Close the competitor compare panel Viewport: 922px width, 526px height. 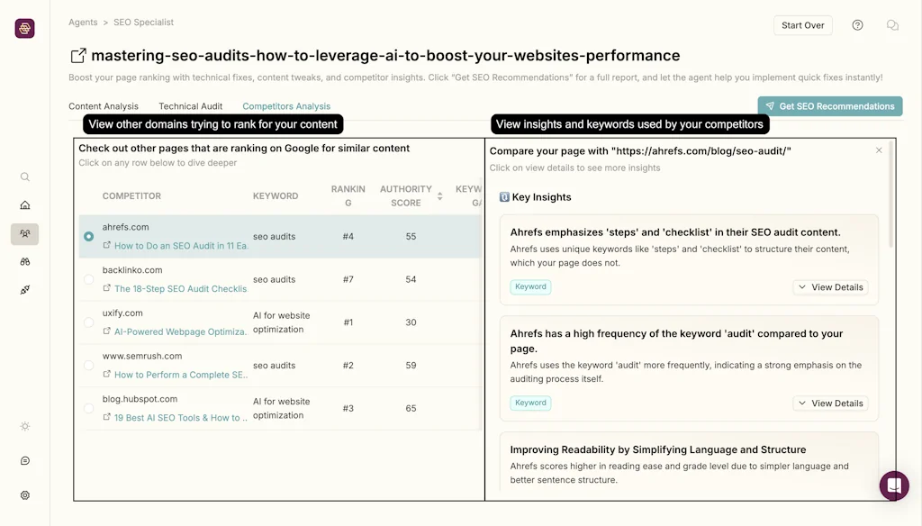point(878,150)
